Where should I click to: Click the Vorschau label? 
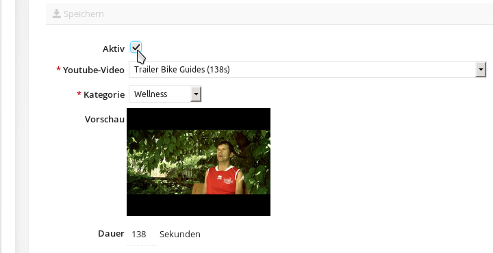[x=105, y=119]
